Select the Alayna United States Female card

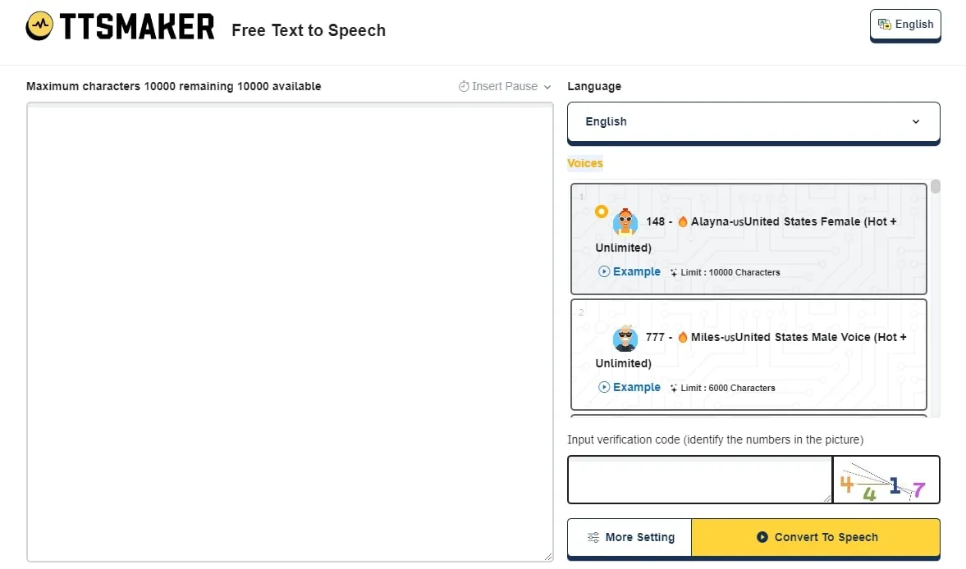(749, 239)
